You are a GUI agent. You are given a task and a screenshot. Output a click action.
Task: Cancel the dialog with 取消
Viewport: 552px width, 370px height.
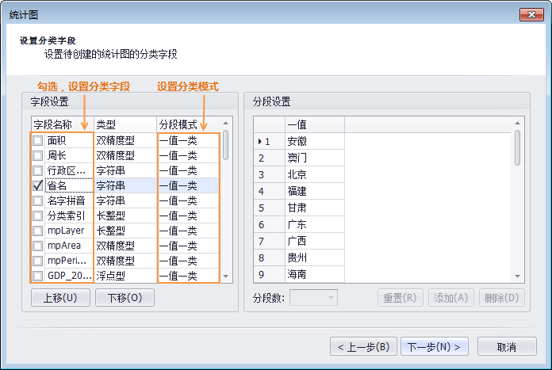507,347
